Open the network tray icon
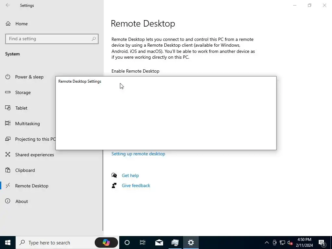Image resolution: width=332 pixels, height=249 pixels. (282, 243)
